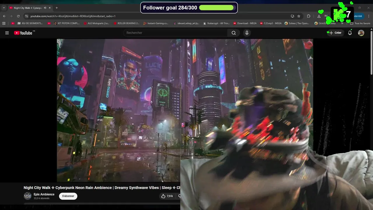Open Solsea | The Open bookmark
The width and height of the screenshot is (373, 210).
[297, 23]
